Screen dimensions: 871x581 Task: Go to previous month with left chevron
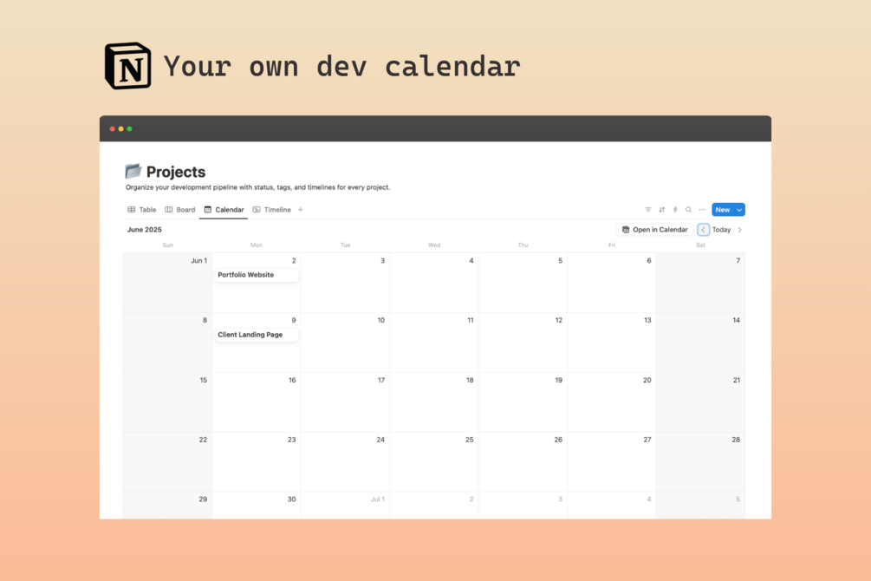click(x=703, y=230)
